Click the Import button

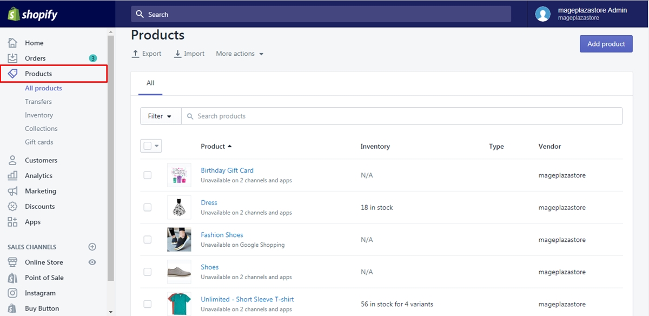[189, 54]
